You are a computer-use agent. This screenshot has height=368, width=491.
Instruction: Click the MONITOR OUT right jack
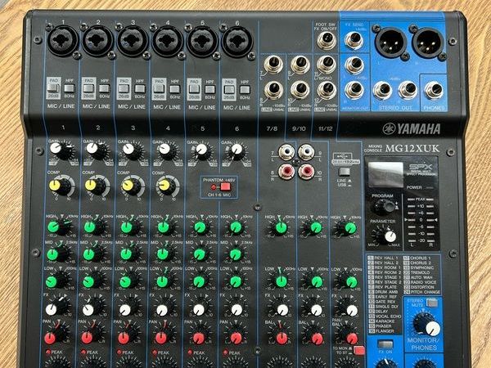(354, 90)
